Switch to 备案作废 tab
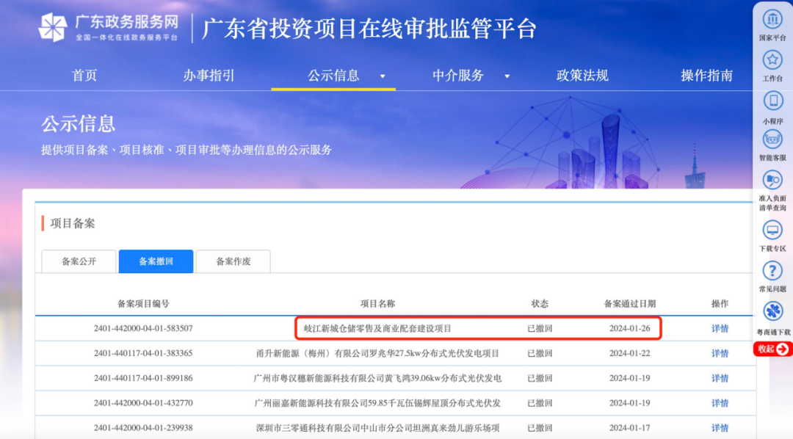 click(233, 261)
